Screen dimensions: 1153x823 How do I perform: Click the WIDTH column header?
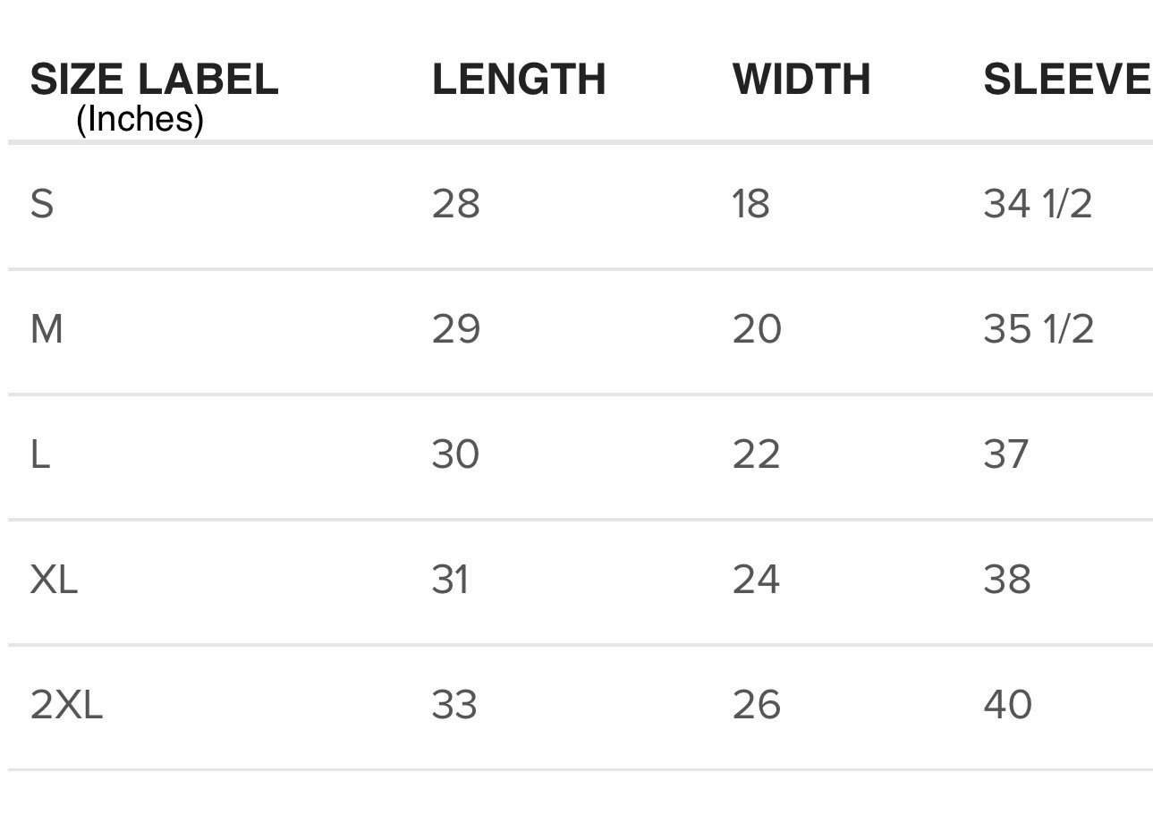801,80
